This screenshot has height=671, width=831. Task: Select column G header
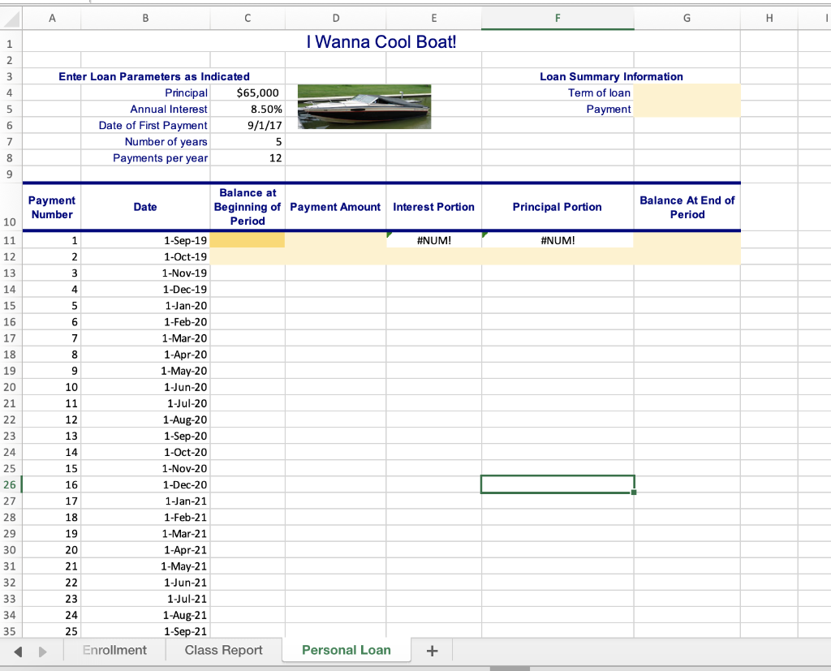pos(687,18)
